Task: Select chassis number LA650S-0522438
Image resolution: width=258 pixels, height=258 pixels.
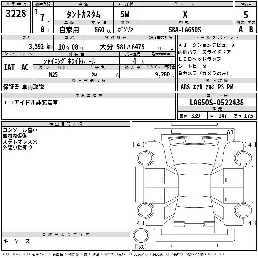Action: click(x=217, y=102)
